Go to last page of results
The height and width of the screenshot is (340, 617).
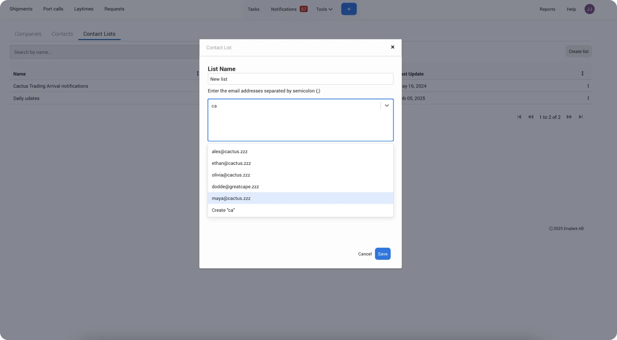[581, 117]
